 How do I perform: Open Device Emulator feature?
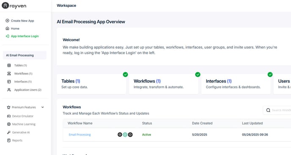23,116
